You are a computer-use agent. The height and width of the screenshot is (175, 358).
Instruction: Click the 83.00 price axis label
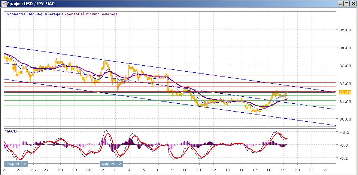345,66
